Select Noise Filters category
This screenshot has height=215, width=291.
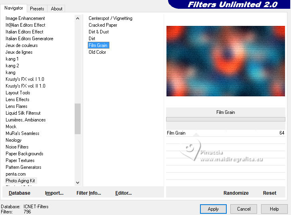point(17,147)
